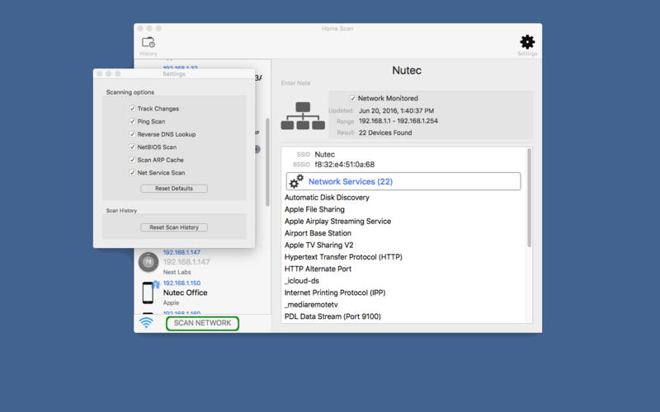Click the Nest Labs device icon
The width and height of the screenshot is (660, 412).
148,262
